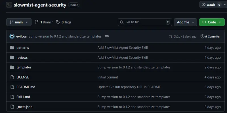Screen dimensions: 227x113
Task: Expand commit message details ellipsis
Action: (x=107, y=36)
